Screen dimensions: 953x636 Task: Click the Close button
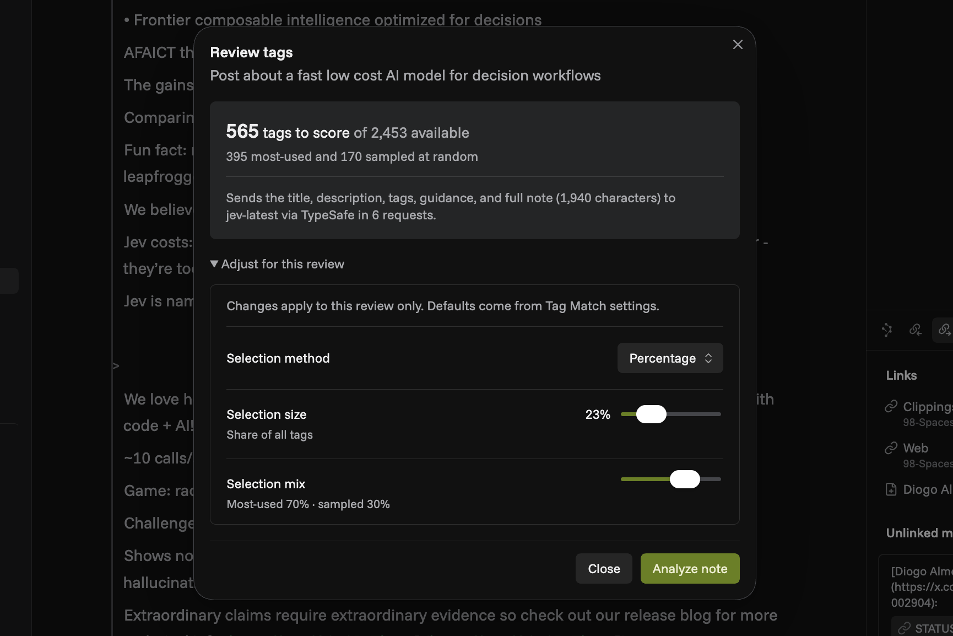tap(604, 569)
